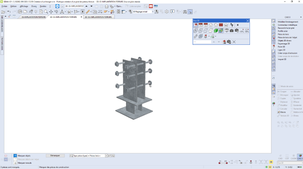The width and height of the screenshot is (303, 169).
Task: Open the Type pièce filter dropdown
Action: [x=106, y=156]
